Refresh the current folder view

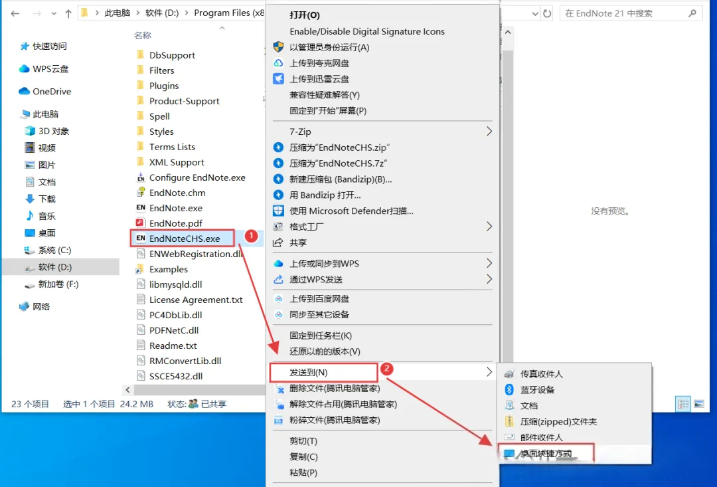[547, 14]
